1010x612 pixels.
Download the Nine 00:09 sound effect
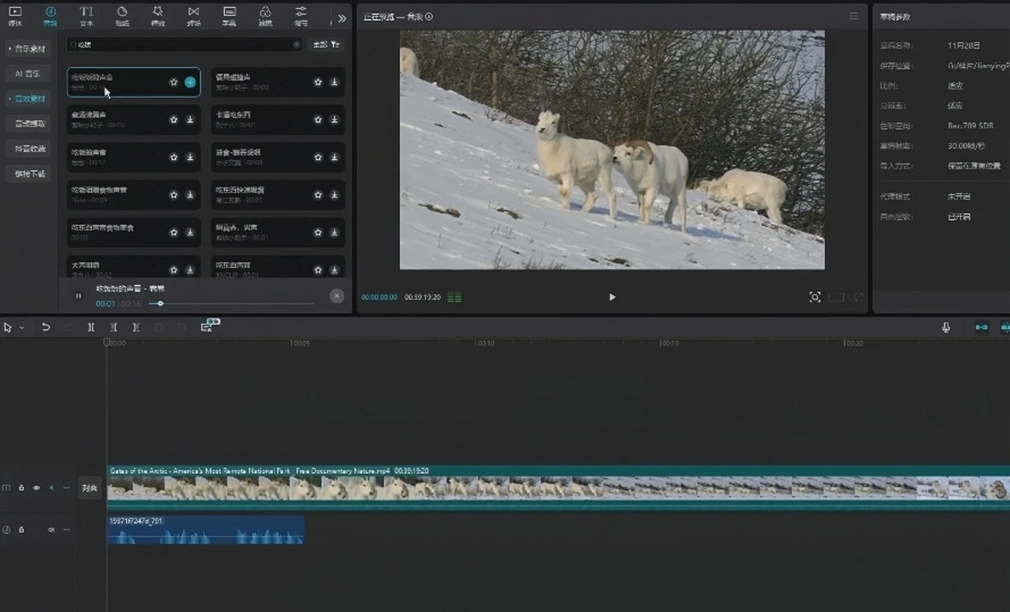[x=190, y=195]
